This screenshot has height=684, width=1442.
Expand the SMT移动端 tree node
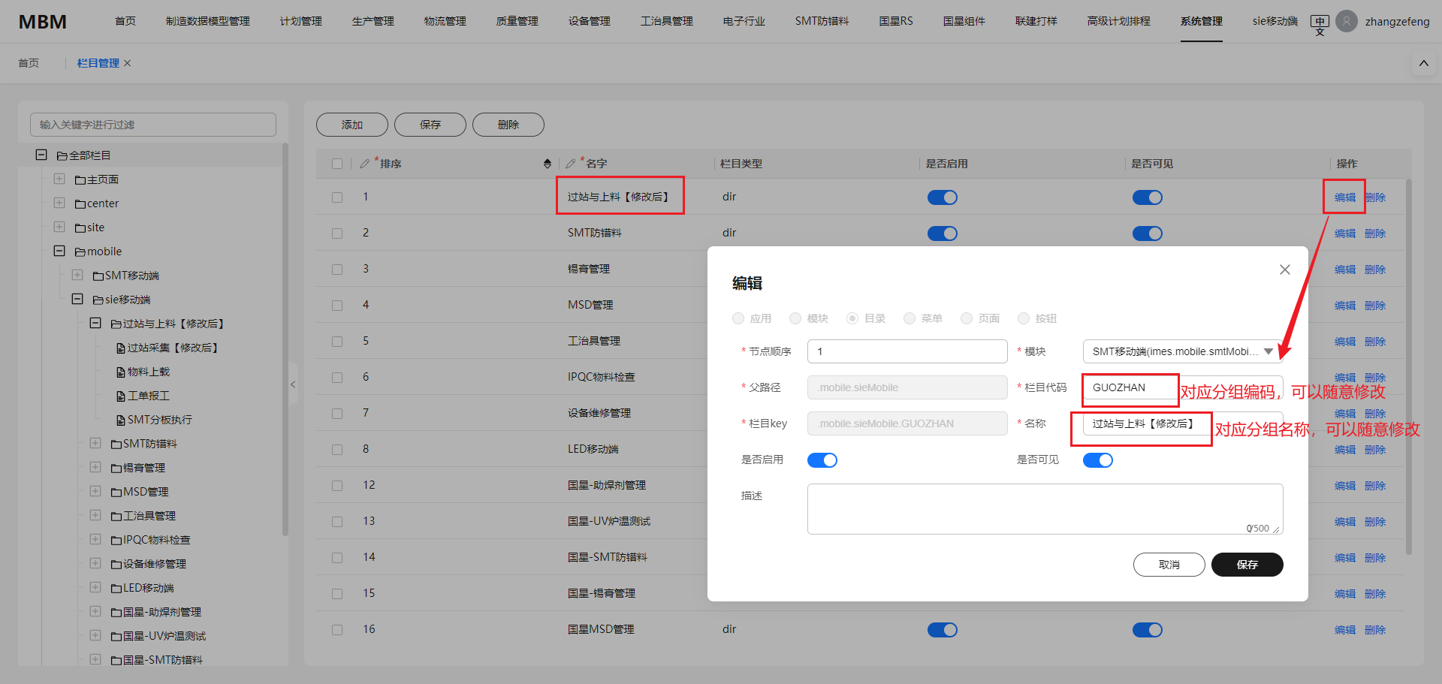coord(77,275)
